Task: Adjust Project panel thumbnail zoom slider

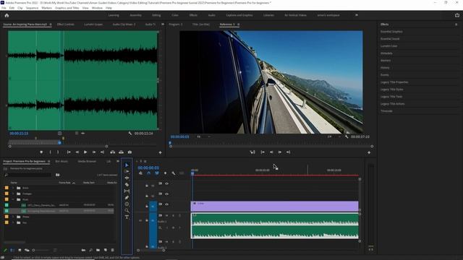Action: point(34,251)
